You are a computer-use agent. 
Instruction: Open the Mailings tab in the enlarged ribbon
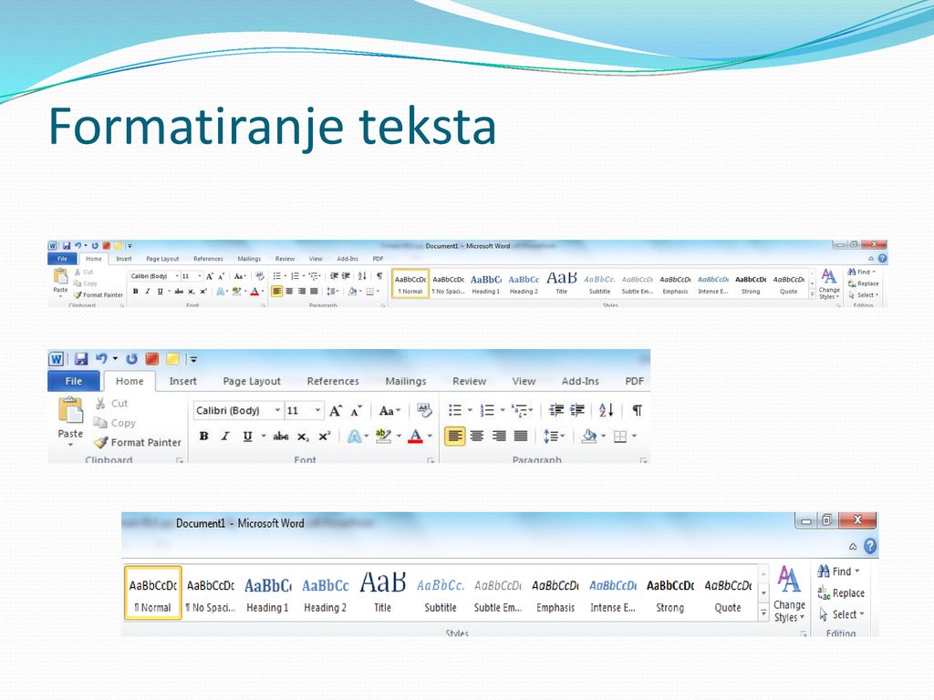pyautogui.click(x=406, y=381)
